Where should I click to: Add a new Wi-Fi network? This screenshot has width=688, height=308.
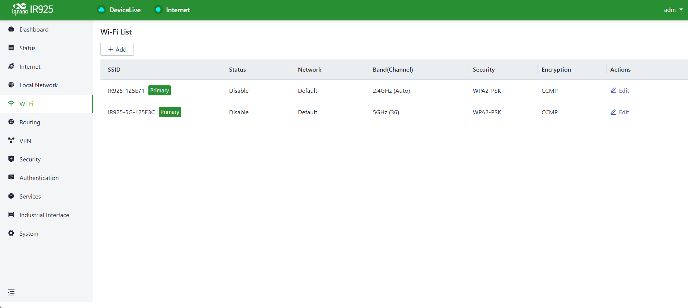[x=117, y=49]
